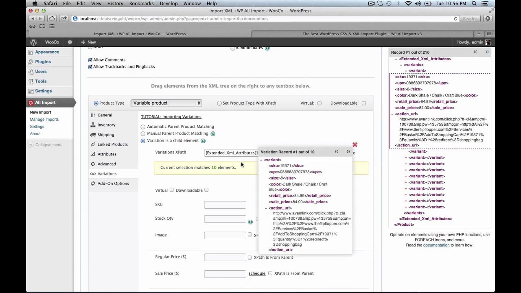Enable XPath Is From Parent for Sale Price
The image size is (521, 293).
click(x=270, y=273)
